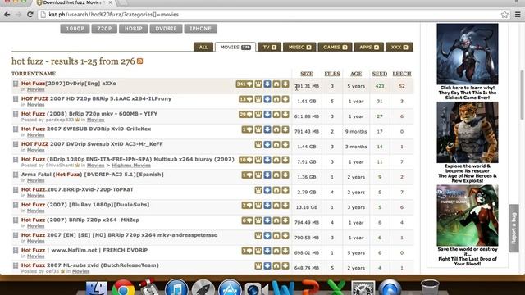
Task: Click file type icon left of Hot Fuzz aXXo
Action: (16, 84)
